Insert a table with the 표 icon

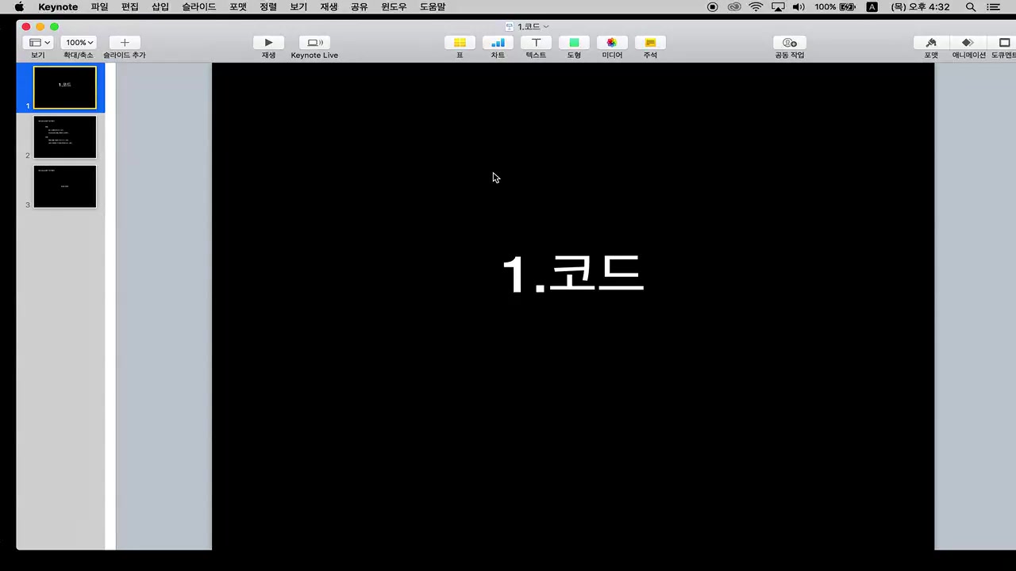point(460,43)
